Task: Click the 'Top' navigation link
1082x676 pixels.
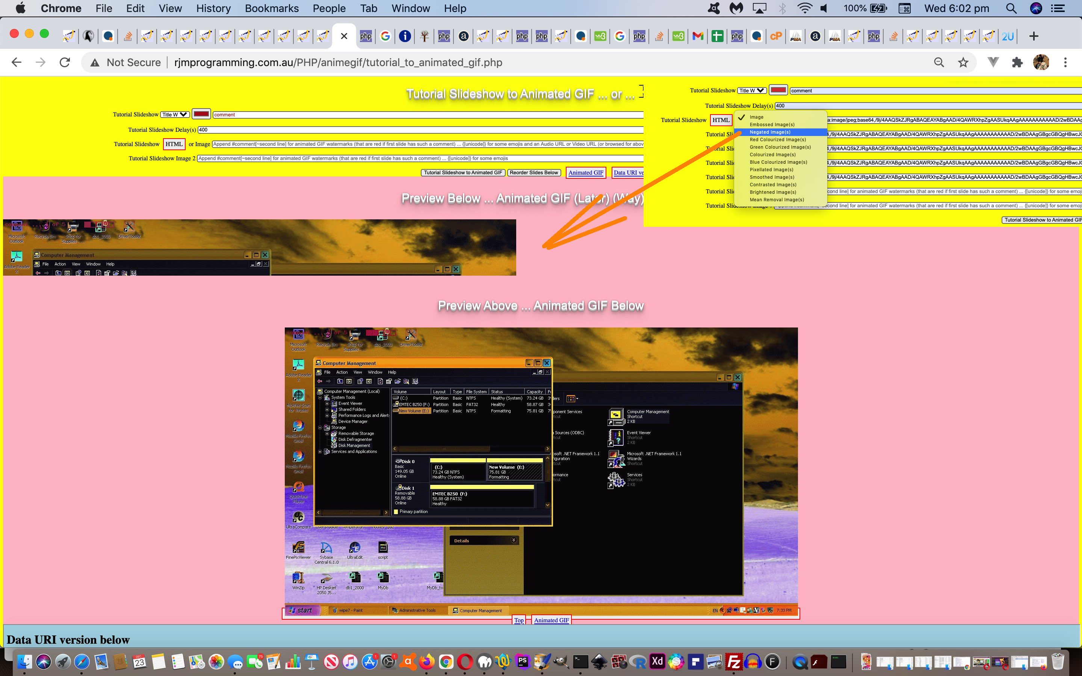Action: point(520,619)
